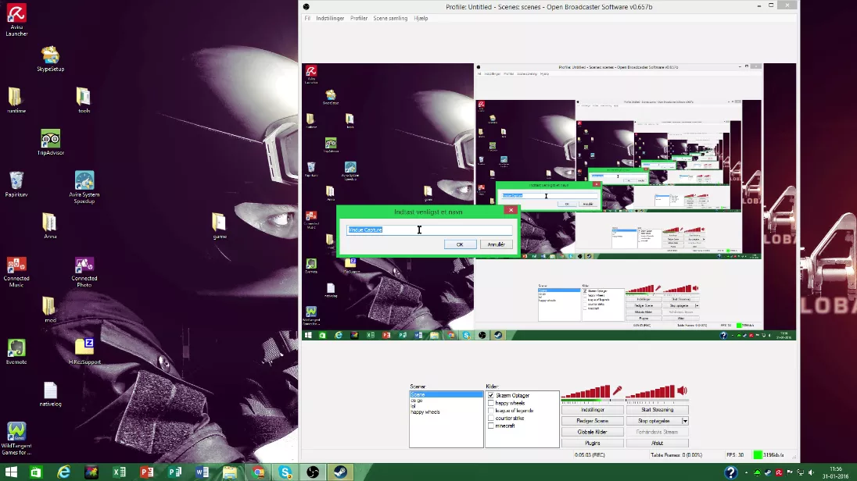Switch to the OBS taskbar icon
This screenshot has height=481, width=857.
(313, 472)
